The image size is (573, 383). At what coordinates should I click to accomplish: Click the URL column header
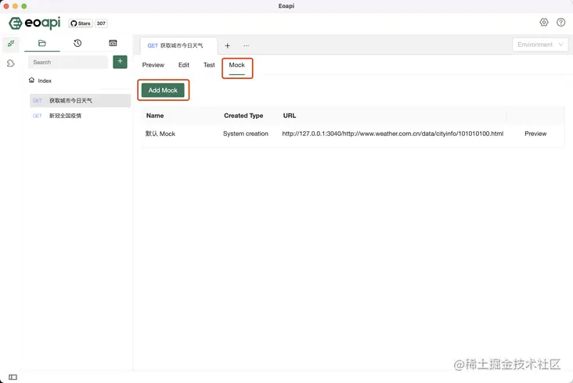click(290, 116)
